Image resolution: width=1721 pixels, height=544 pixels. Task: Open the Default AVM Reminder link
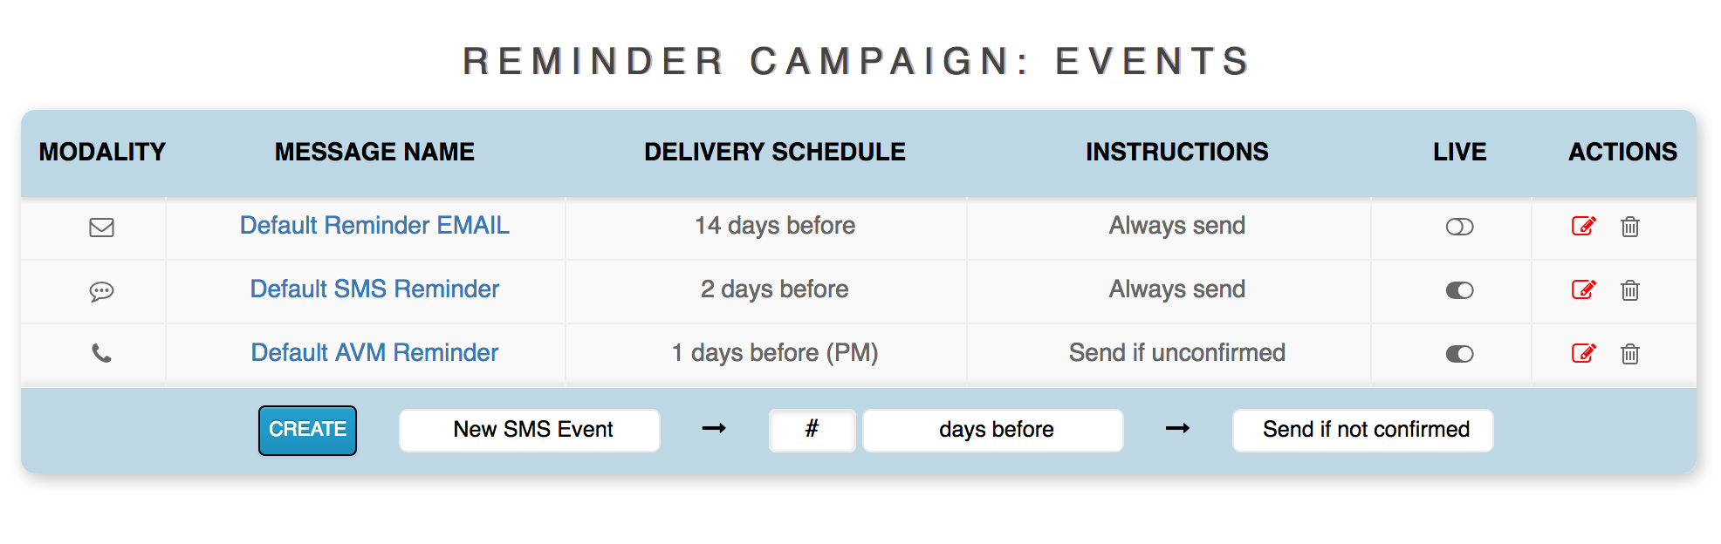tap(374, 353)
